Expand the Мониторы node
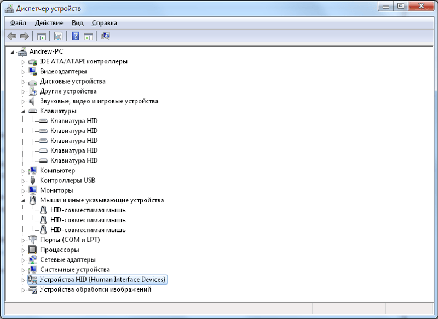 (23, 191)
